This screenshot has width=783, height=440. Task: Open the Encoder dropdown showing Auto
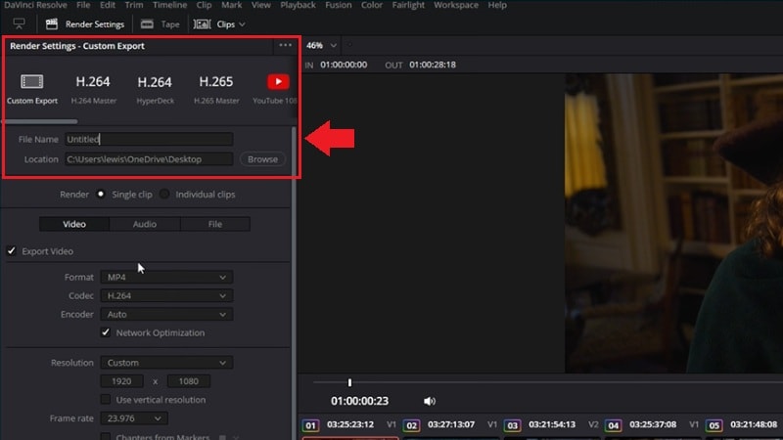(x=166, y=314)
